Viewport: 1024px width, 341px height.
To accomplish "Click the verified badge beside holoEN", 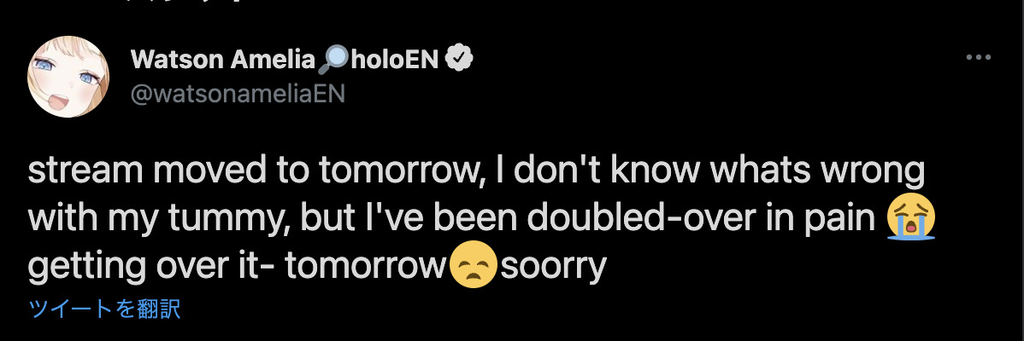I will [x=461, y=59].
